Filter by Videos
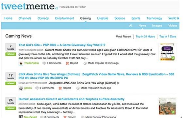The image size is (183, 118). click(173, 25)
